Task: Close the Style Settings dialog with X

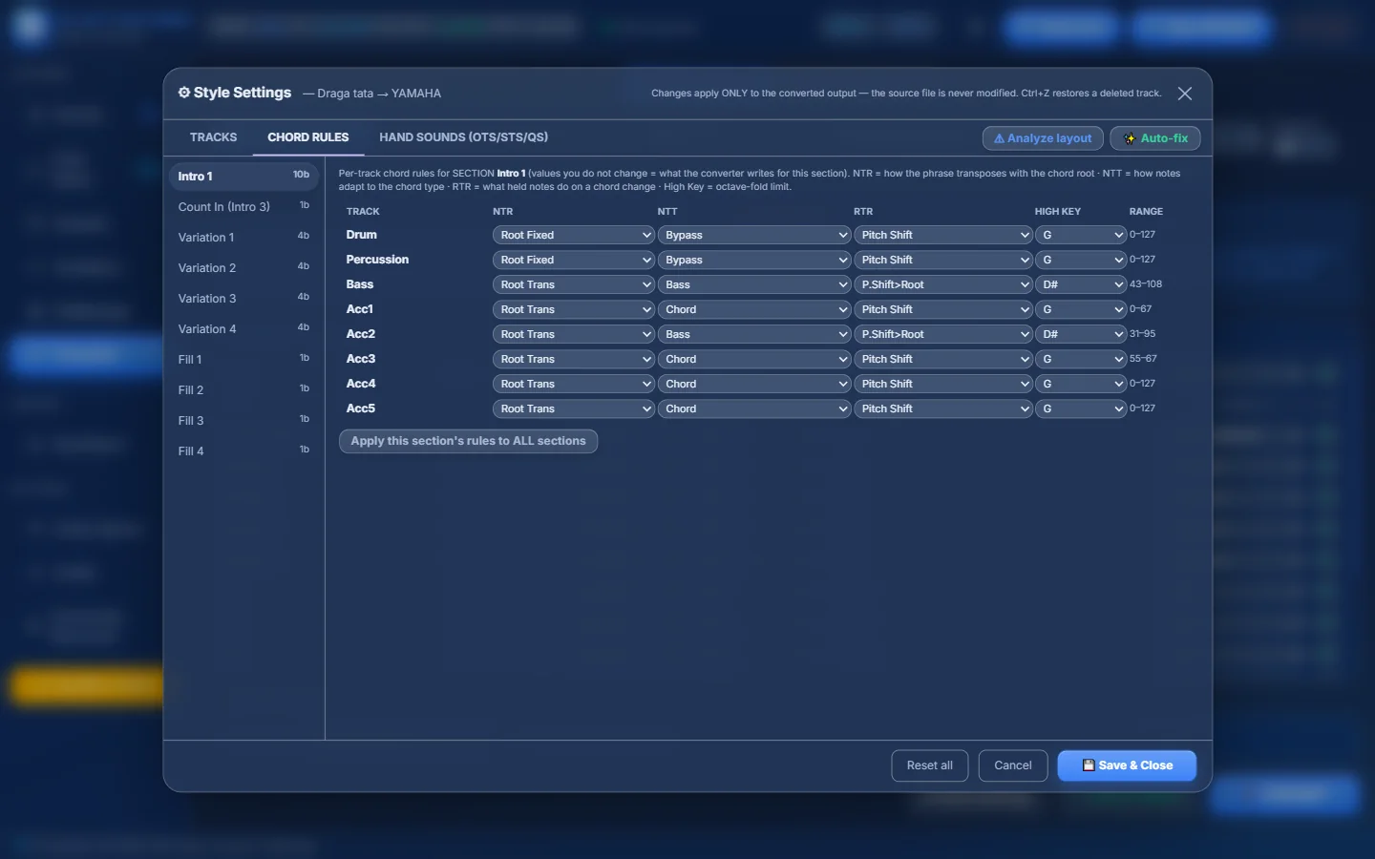Action: 1184,94
